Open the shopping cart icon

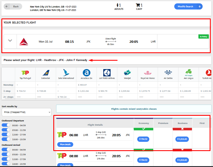click(x=138, y=5)
